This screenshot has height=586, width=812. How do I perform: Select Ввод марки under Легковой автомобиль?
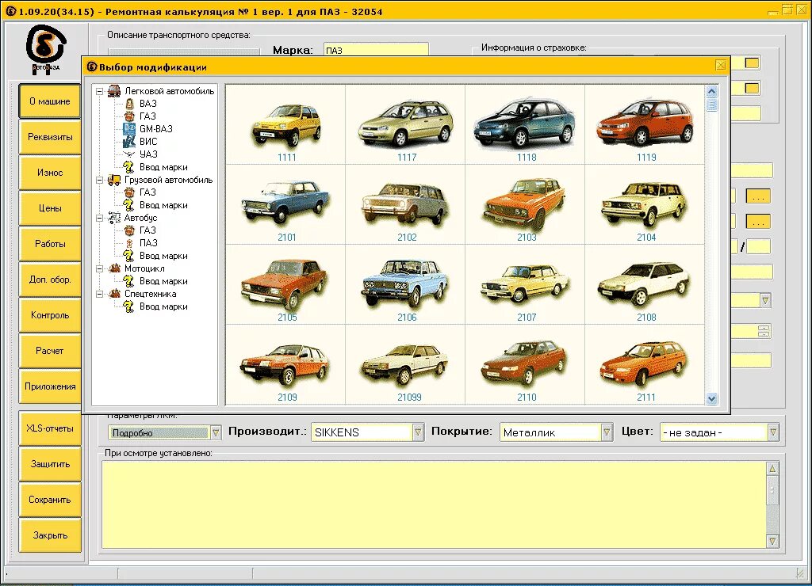point(163,168)
